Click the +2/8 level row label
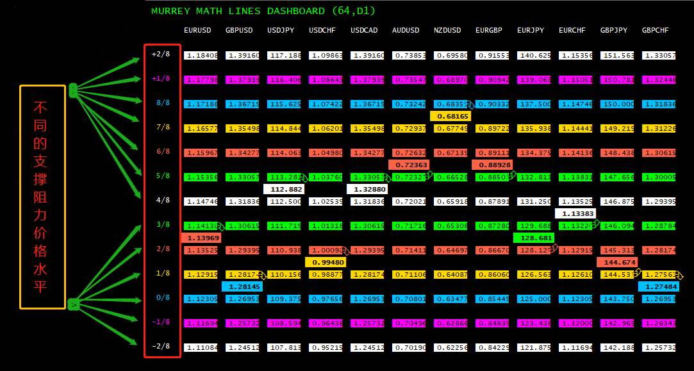 point(161,54)
